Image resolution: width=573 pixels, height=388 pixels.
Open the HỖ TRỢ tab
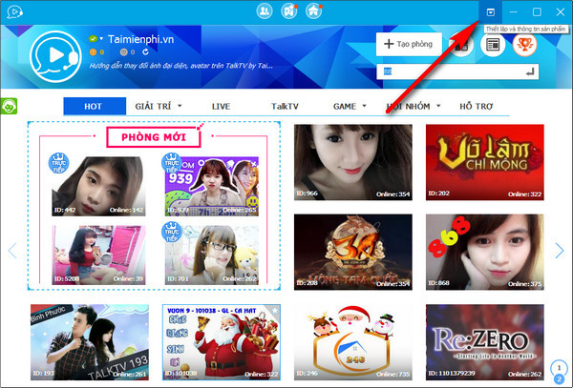pyautogui.click(x=477, y=106)
